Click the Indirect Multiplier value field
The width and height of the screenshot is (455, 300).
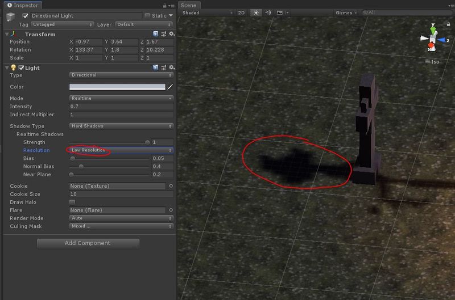[121, 115]
